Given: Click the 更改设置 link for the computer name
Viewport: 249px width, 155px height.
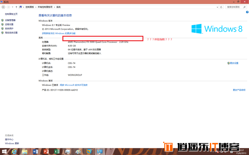Looking at the screenshot, I should (234, 63).
